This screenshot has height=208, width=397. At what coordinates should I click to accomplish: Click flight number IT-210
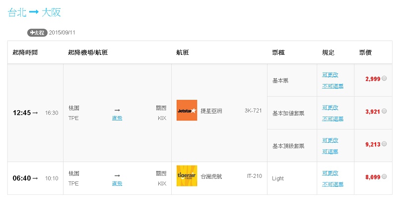pos(255,176)
